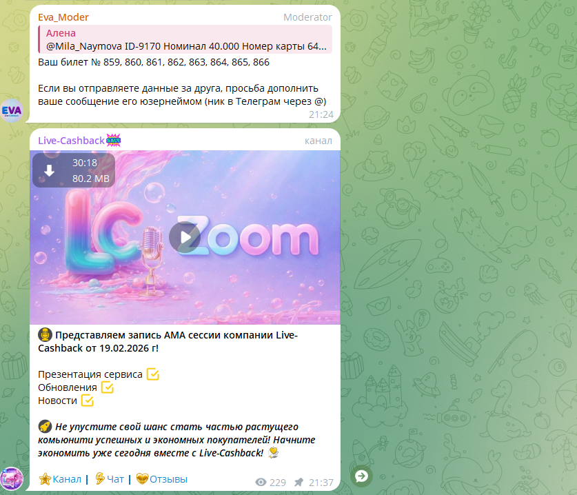
Task: Click the views eye icon
Action: 261,482
